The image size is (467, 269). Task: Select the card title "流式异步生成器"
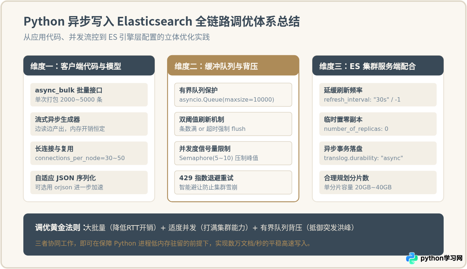pos(58,120)
